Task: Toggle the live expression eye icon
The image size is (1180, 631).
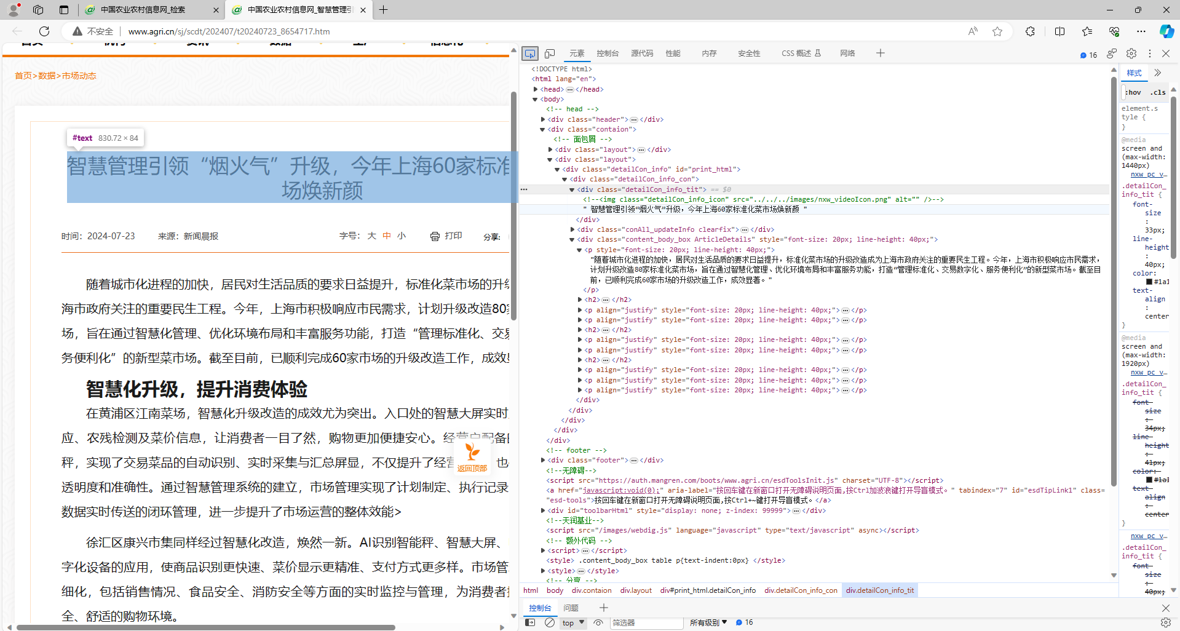Action: pyautogui.click(x=598, y=622)
